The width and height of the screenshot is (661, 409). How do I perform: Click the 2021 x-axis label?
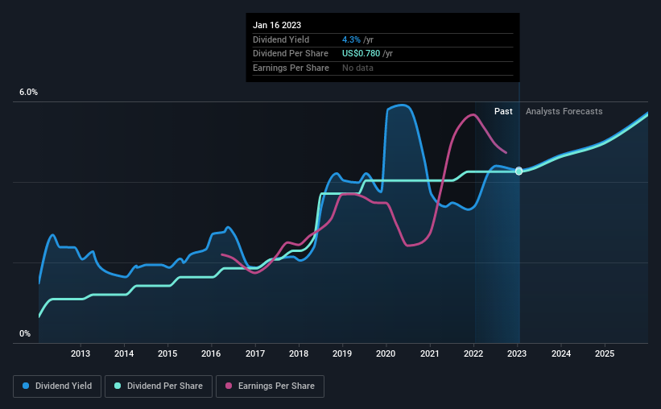click(430, 353)
